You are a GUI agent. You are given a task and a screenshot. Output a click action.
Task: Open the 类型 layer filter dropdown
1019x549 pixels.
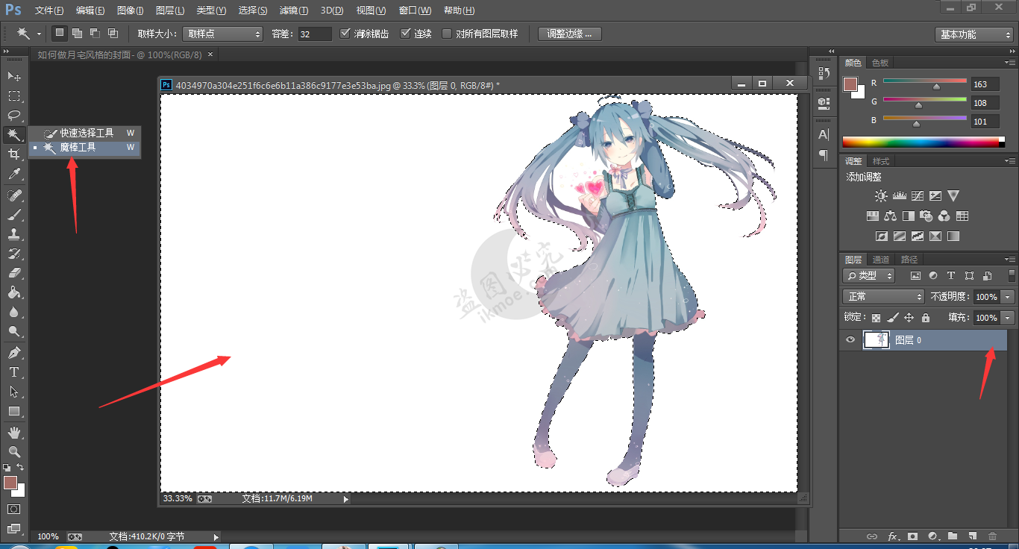[x=869, y=275]
